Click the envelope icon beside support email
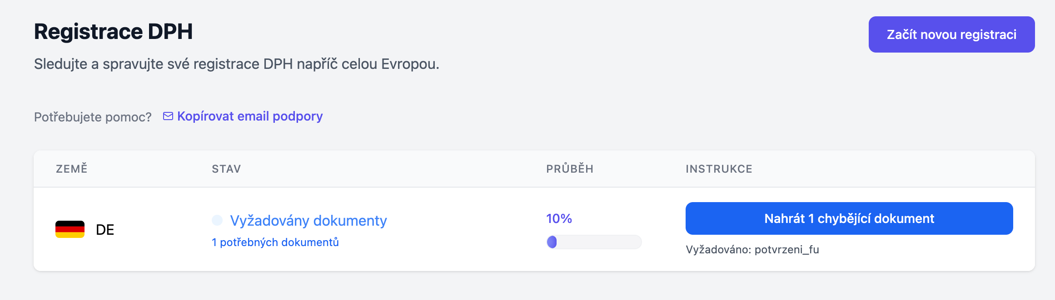The image size is (1055, 300). pyautogui.click(x=168, y=116)
